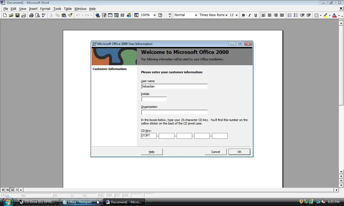Justify the text alignment
The image size is (344, 206).
[x=282, y=15]
